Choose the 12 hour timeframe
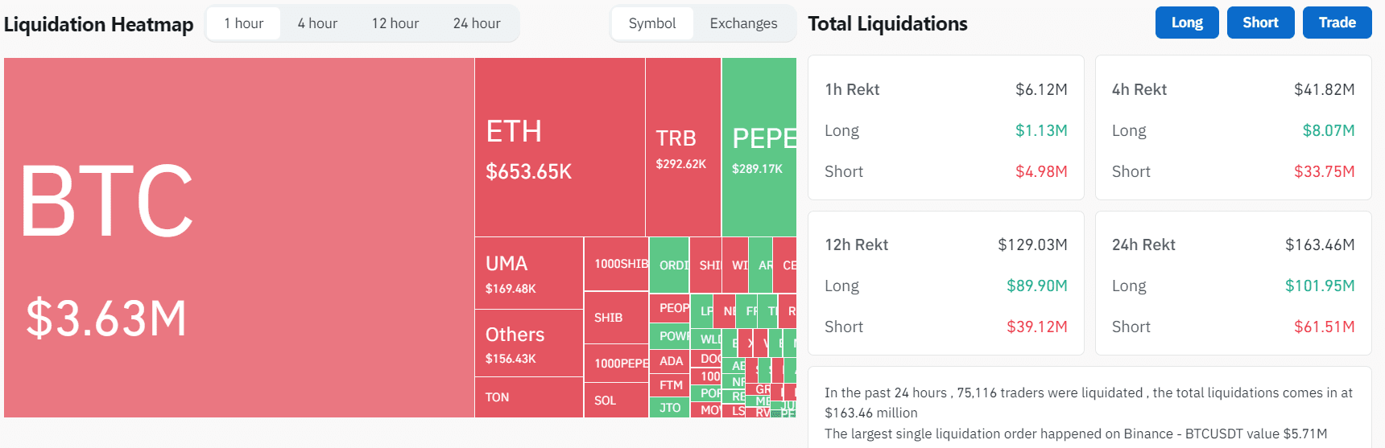 click(395, 23)
